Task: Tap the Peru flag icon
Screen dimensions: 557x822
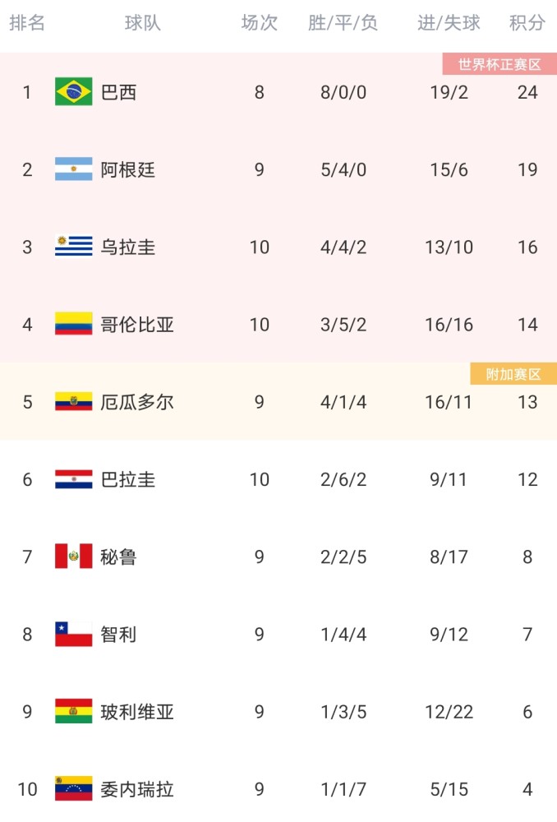Action: (x=73, y=556)
